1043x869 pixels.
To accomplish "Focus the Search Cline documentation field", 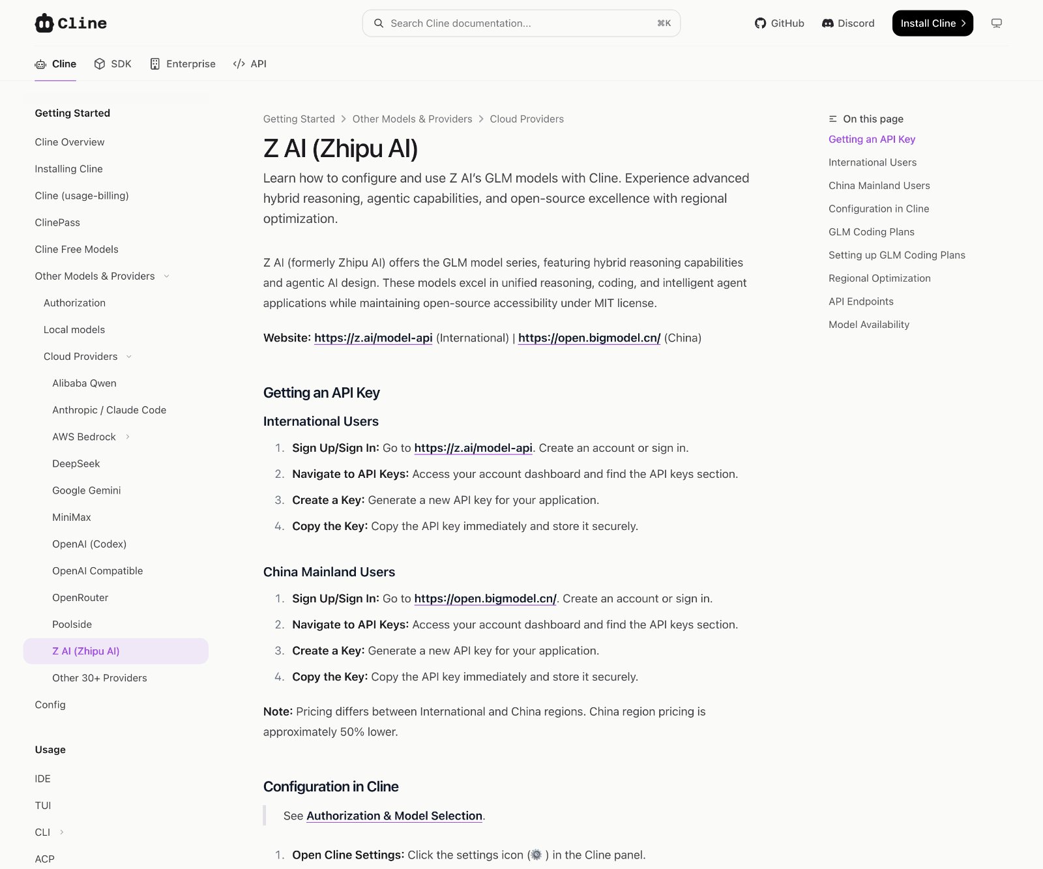I will pos(521,23).
